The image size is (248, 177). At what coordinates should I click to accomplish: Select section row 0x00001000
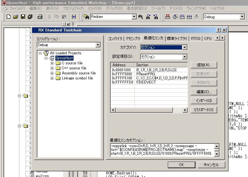point(149,70)
